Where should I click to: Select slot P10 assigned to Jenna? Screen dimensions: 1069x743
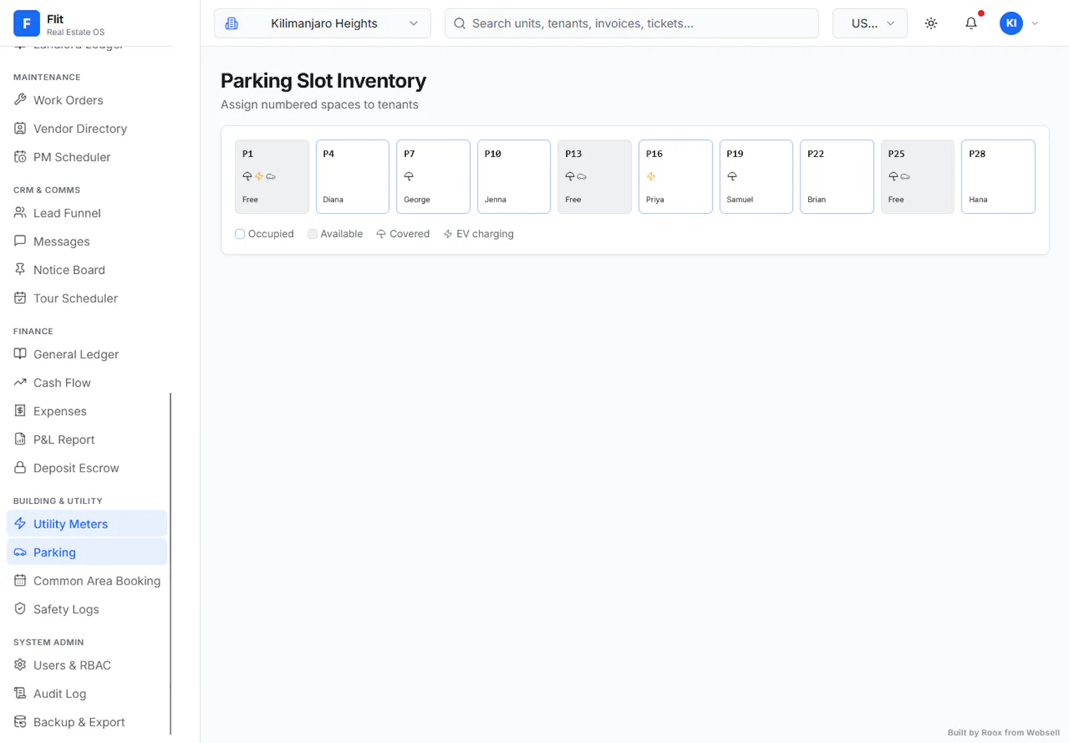click(x=514, y=176)
